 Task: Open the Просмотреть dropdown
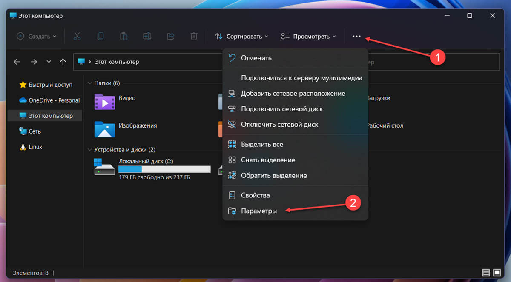[x=309, y=36]
